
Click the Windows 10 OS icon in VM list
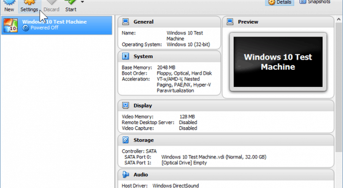(11, 25)
